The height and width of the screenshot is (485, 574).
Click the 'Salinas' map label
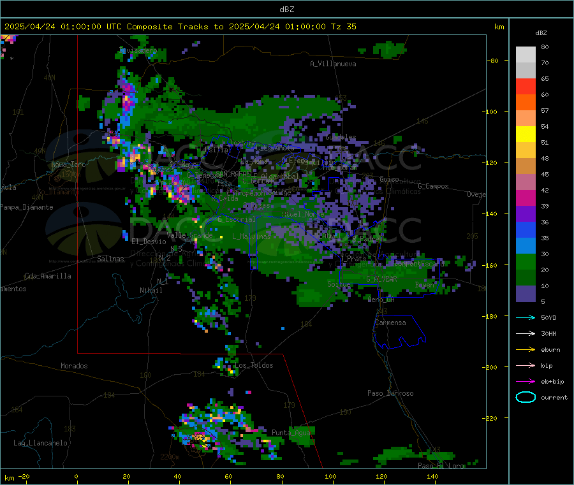point(110,259)
